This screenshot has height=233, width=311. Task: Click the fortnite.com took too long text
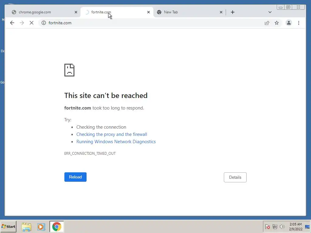104,108
